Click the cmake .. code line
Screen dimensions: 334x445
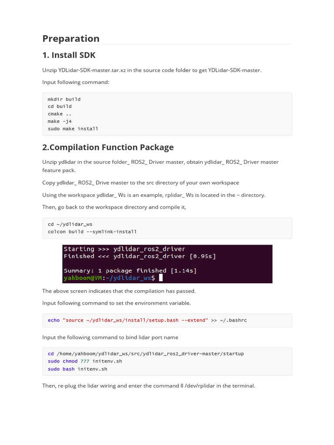tap(59, 114)
